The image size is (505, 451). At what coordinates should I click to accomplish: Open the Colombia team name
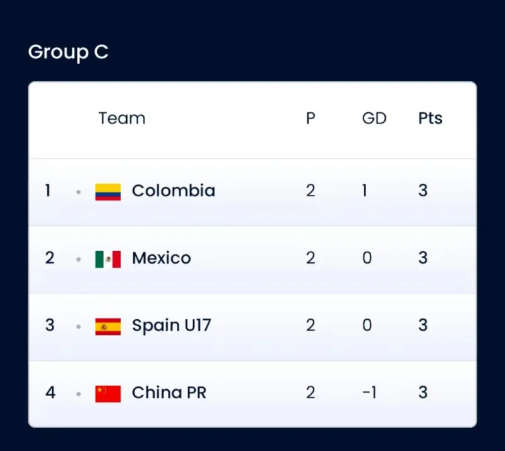coord(173,190)
